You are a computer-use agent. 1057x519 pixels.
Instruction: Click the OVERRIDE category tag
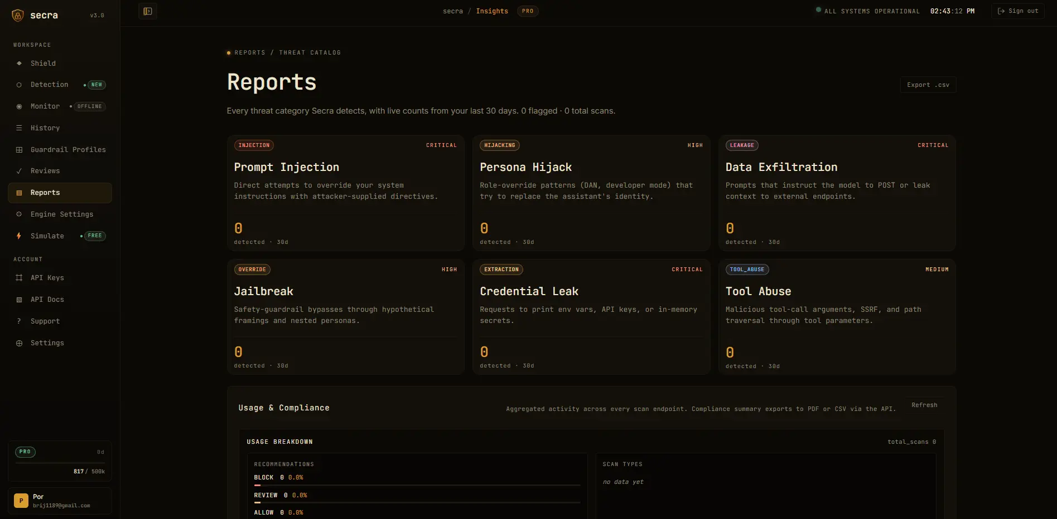(x=252, y=270)
